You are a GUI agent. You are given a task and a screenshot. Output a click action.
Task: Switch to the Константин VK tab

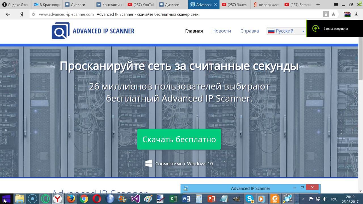(109, 5)
